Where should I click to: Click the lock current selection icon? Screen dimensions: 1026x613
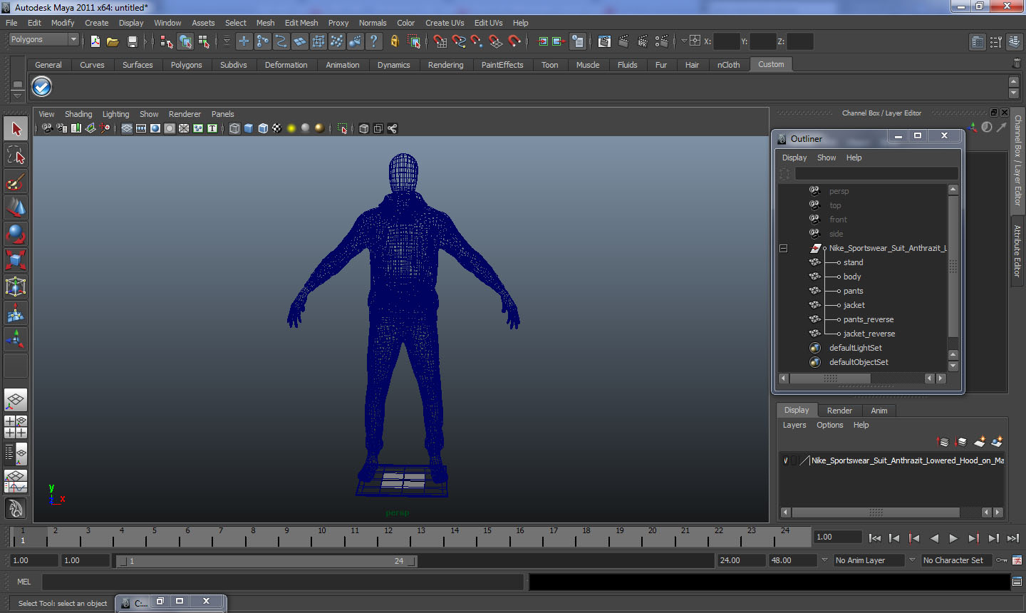coord(394,41)
